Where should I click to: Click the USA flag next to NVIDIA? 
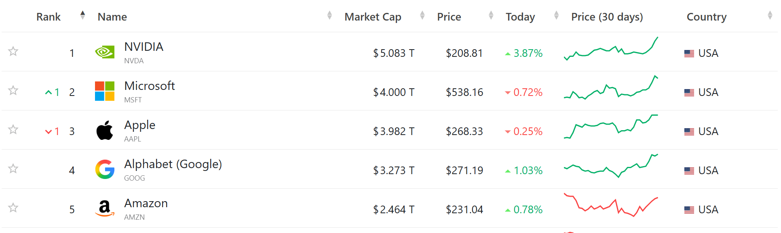(x=688, y=53)
